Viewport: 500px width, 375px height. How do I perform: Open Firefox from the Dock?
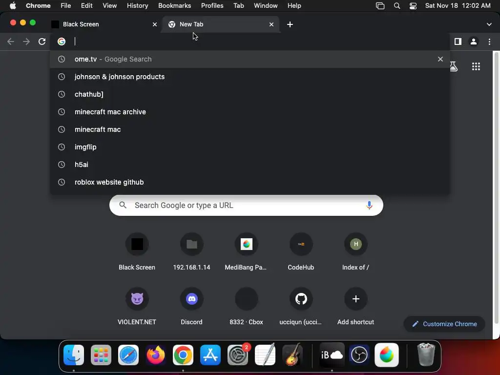point(156,355)
